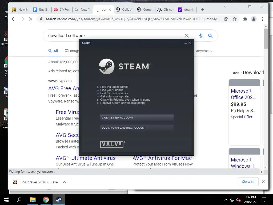Minimize the Steam dialog window

pyautogui.click(x=186, y=43)
